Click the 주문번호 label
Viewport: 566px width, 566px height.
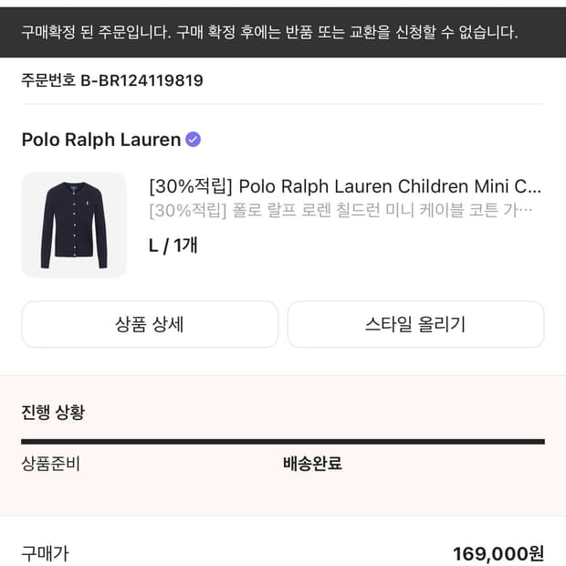coord(49,80)
